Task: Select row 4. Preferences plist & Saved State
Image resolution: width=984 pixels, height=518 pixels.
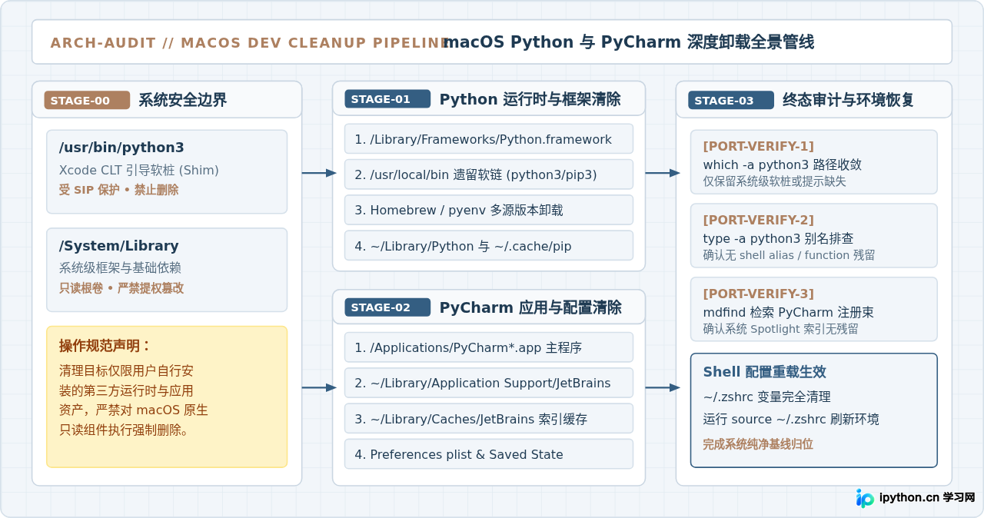Action: (489, 454)
